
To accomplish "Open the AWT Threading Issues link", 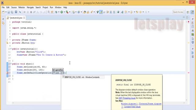I will [127, 98].
